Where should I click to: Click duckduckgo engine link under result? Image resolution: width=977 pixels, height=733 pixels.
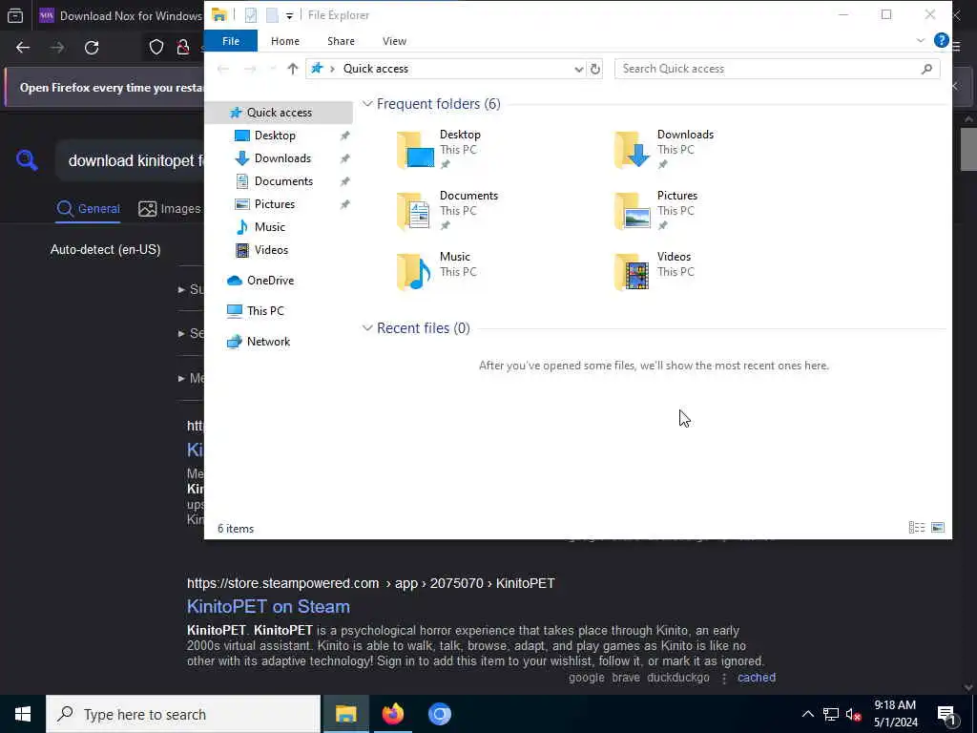(678, 678)
